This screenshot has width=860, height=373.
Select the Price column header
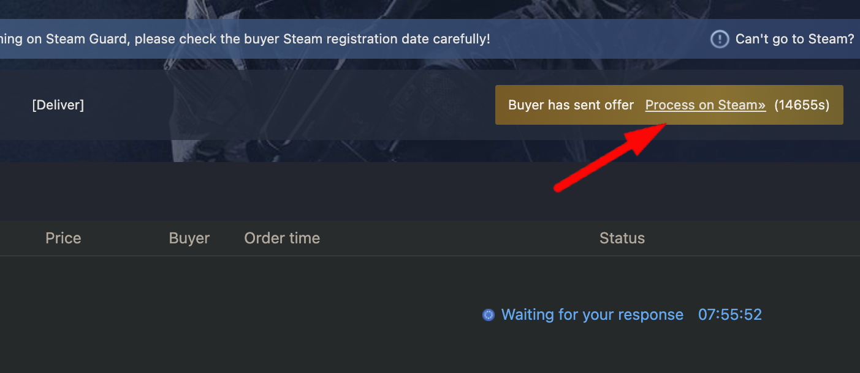[63, 238]
